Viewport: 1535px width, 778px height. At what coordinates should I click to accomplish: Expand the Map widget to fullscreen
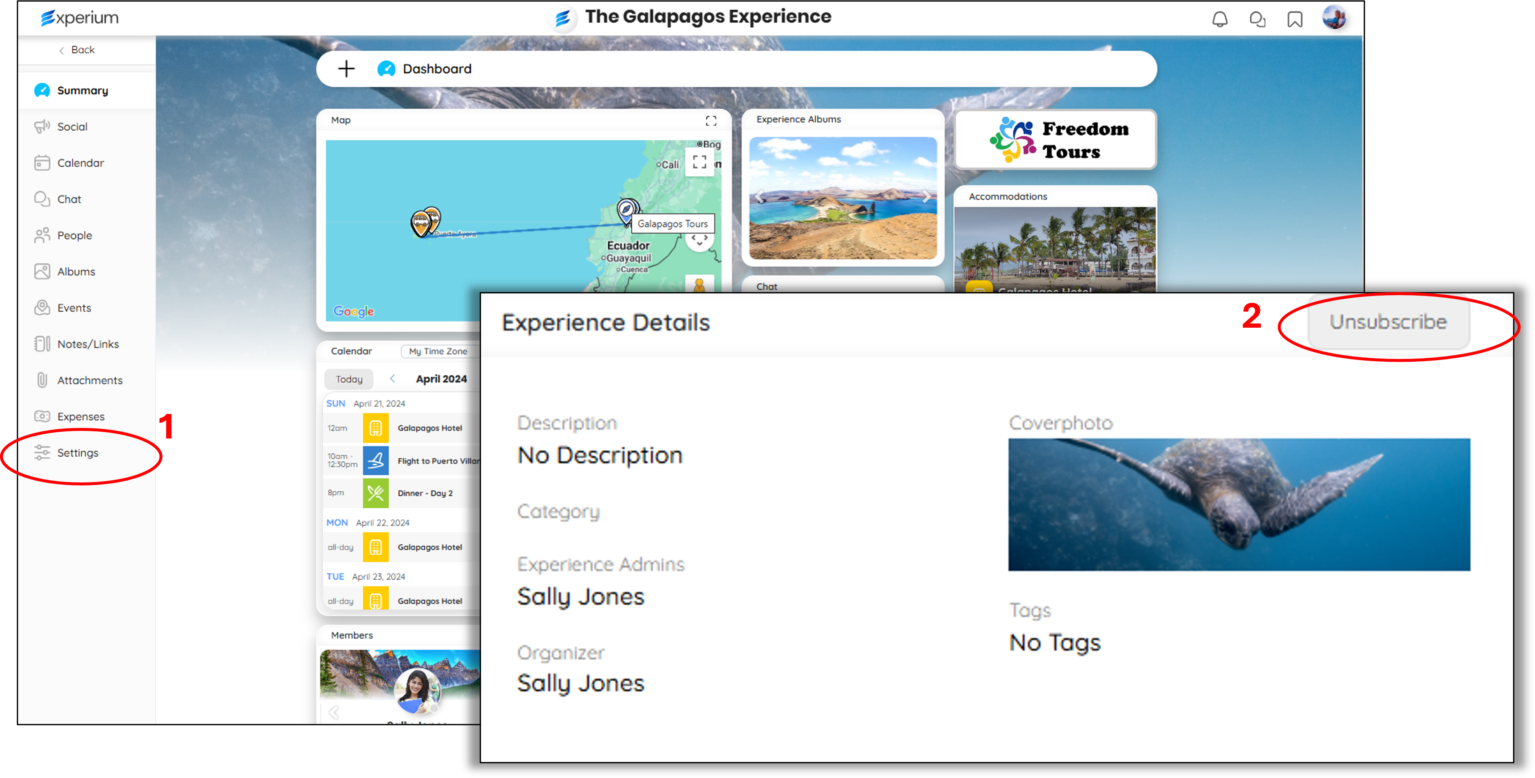point(710,121)
